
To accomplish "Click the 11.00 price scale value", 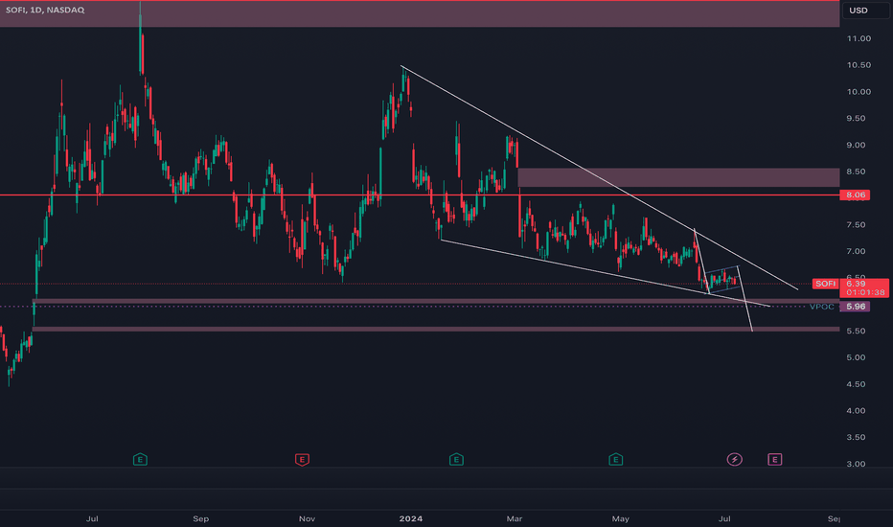I will tap(859, 38).
